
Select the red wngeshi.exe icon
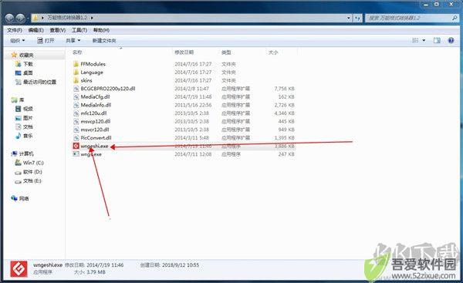pyautogui.click(x=76, y=146)
